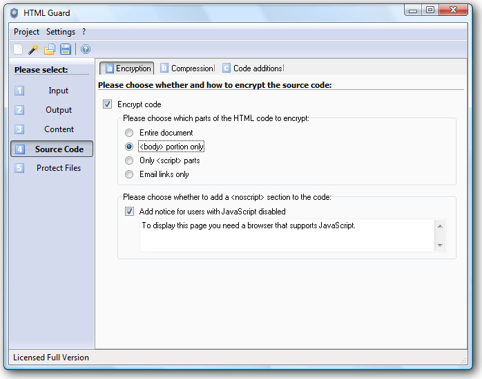Click the HTML Guard shield title icon
482x379 pixels.
pos(14,13)
